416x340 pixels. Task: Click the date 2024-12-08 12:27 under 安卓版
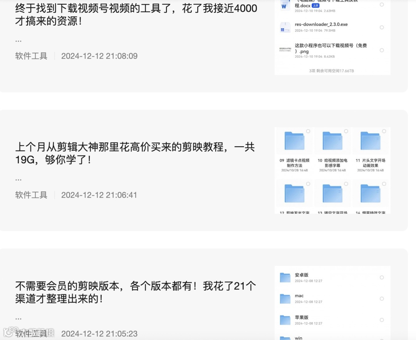tap(309, 281)
